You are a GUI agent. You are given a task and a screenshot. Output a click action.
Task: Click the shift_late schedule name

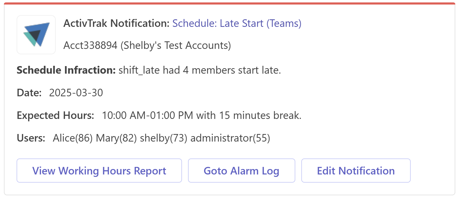[x=140, y=71]
